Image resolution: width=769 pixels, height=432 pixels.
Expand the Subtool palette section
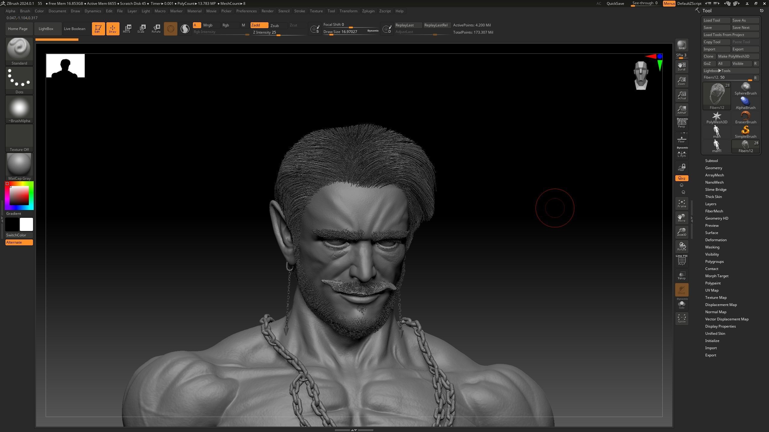[711, 161]
